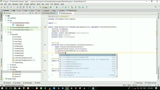Image resolution: width=160 pixels, height=90 pixels.
Task: Open the Build menu
Action: (38, 4)
